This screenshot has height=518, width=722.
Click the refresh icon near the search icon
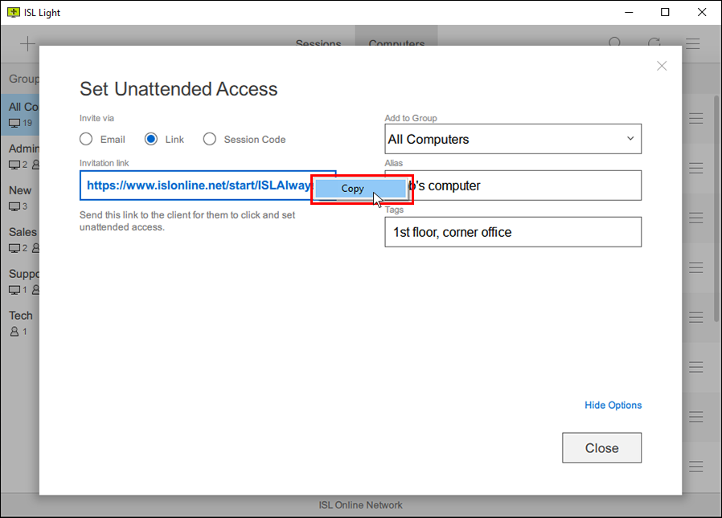point(654,43)
